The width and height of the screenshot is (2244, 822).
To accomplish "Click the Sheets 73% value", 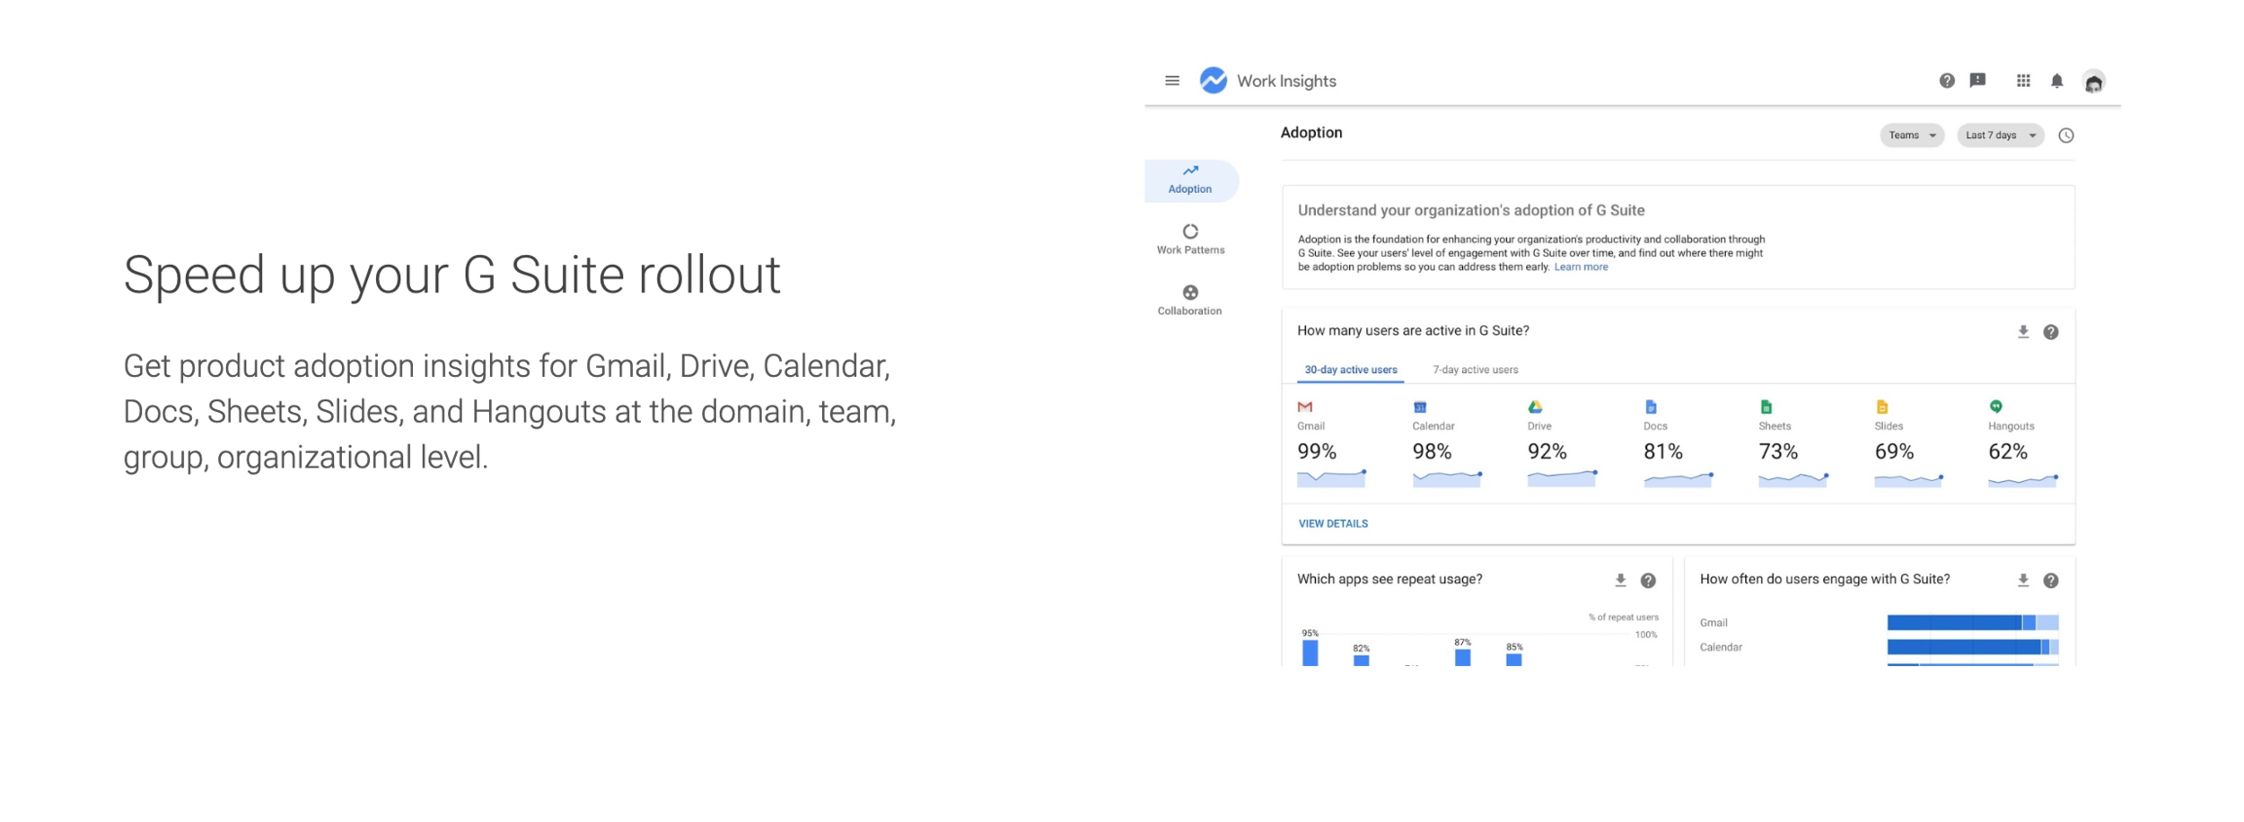I will pyautogui.click(x=1777, y=451).
